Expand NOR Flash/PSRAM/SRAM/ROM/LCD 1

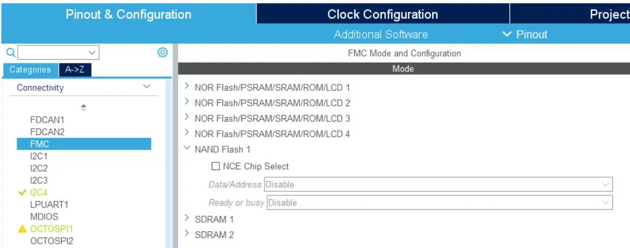187,87
